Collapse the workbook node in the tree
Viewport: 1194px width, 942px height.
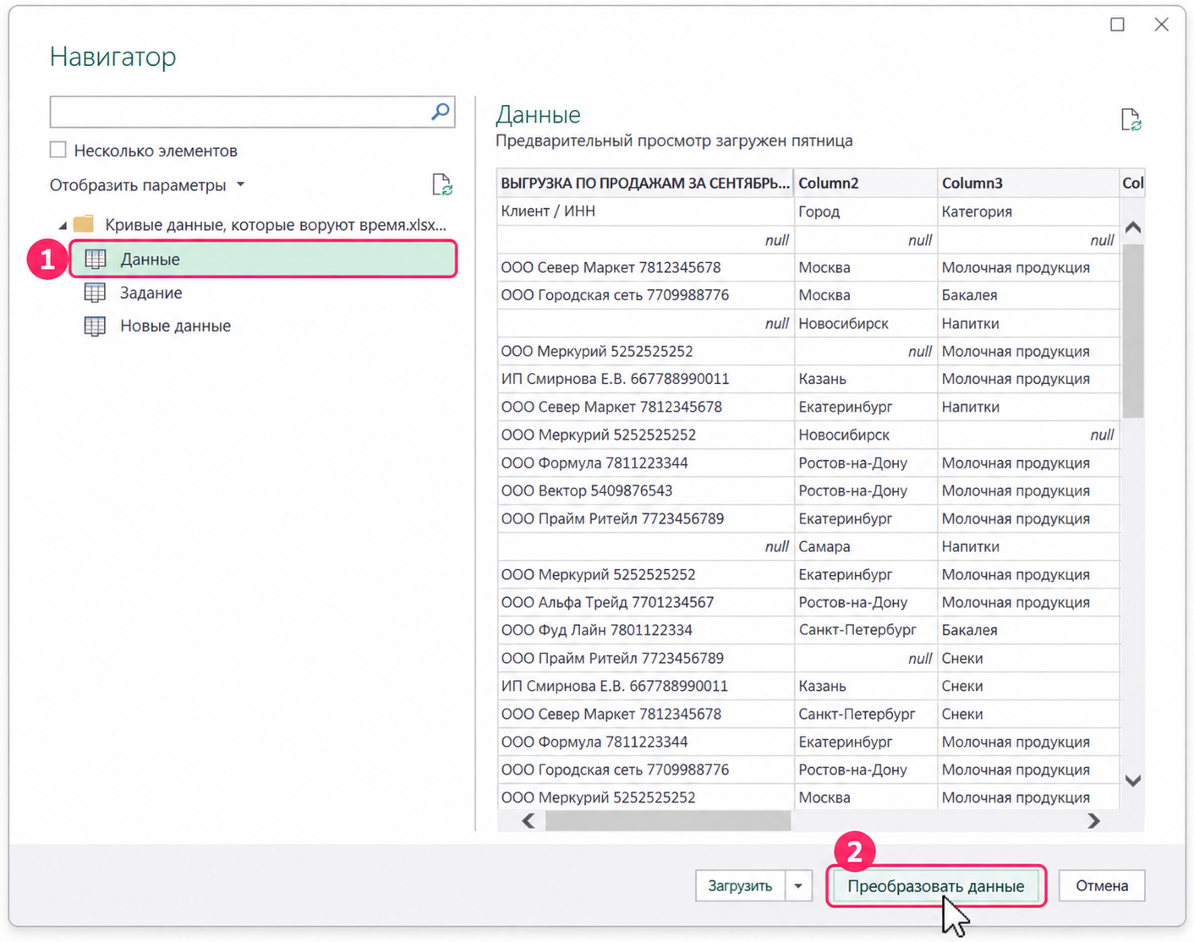(x=63, y=225)
